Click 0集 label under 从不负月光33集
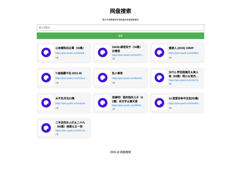Viewport: 241px width, 180px height. point(57,108)
